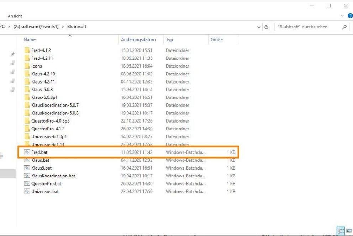The height and width of the screenshot is (236, 353).
Task: Select the Unizensus-6.1.0p1 folder name
Action: (49, 136)
